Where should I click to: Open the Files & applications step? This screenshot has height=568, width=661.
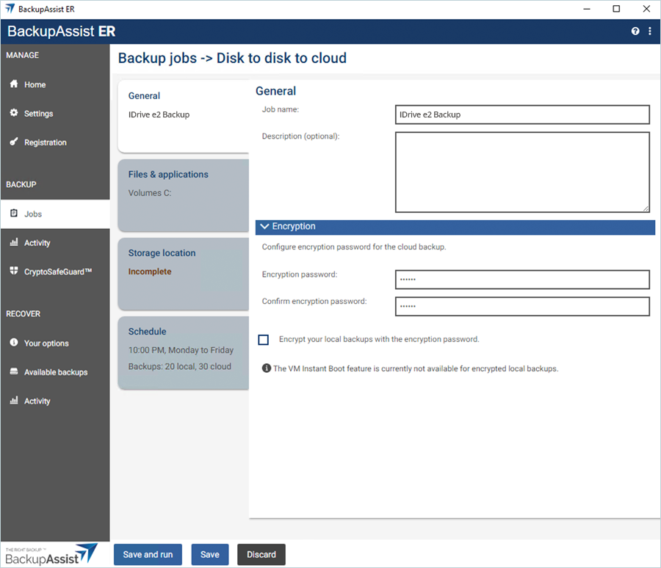(x=183, y=194)
